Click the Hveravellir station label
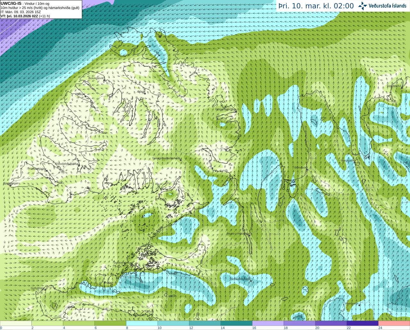 coord(352,303)
